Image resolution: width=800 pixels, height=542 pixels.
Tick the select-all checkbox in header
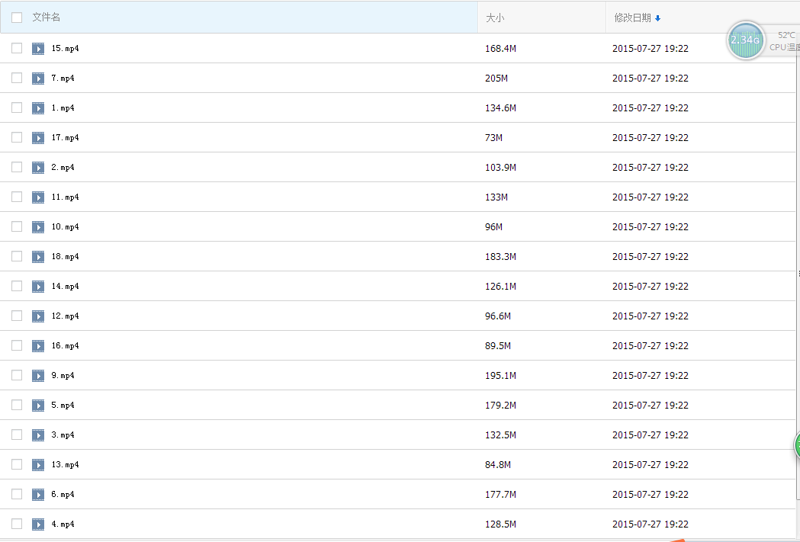pos(17,18)
